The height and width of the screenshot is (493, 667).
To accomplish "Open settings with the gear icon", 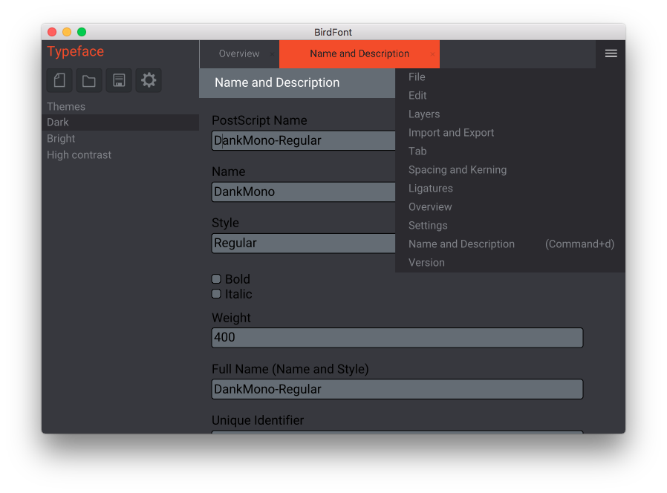I will click(x=149, y=80).
